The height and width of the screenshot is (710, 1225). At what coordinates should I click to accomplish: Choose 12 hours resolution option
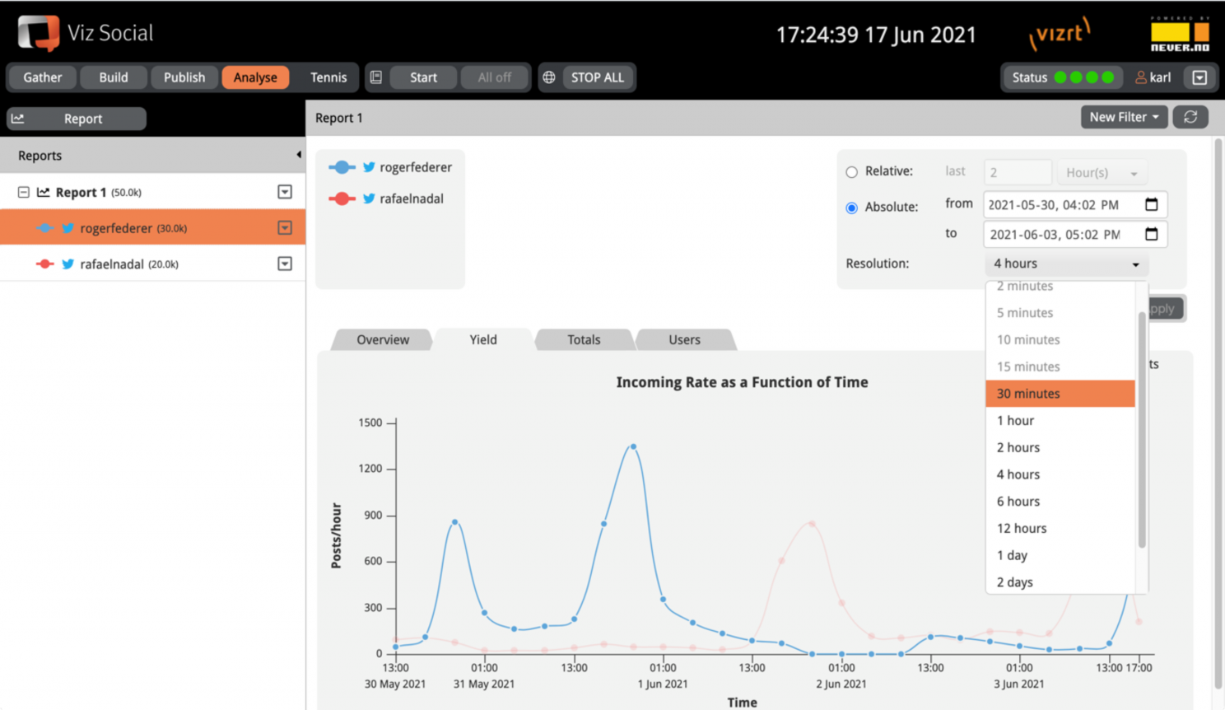click(x=1060, y=529)
